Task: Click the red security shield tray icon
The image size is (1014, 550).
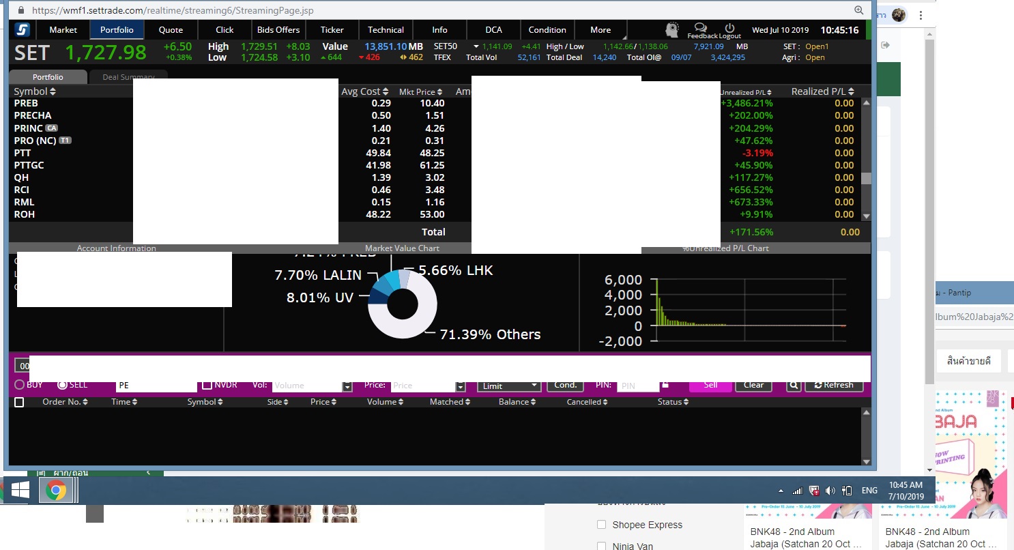Action: tap(814, 491)
